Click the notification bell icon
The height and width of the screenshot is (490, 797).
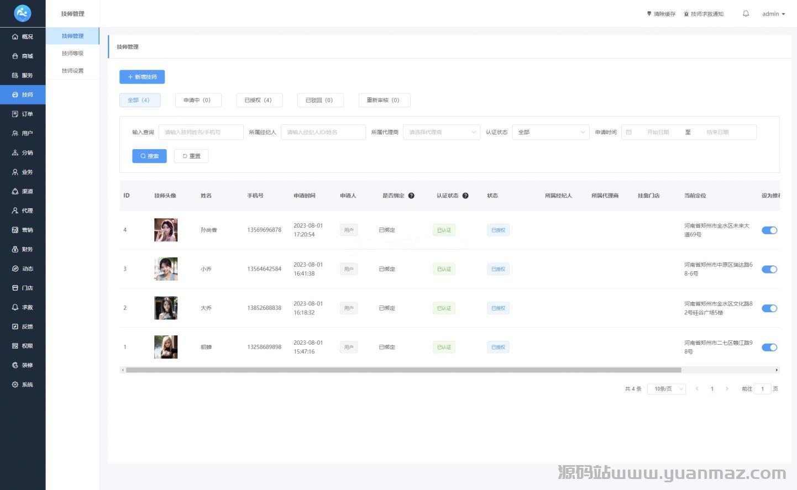point(746,14)
